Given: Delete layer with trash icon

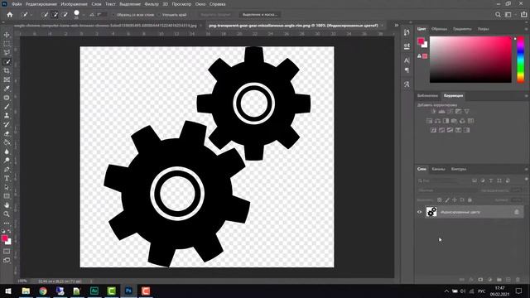Looking at the screenshot, I should (518, 280).
